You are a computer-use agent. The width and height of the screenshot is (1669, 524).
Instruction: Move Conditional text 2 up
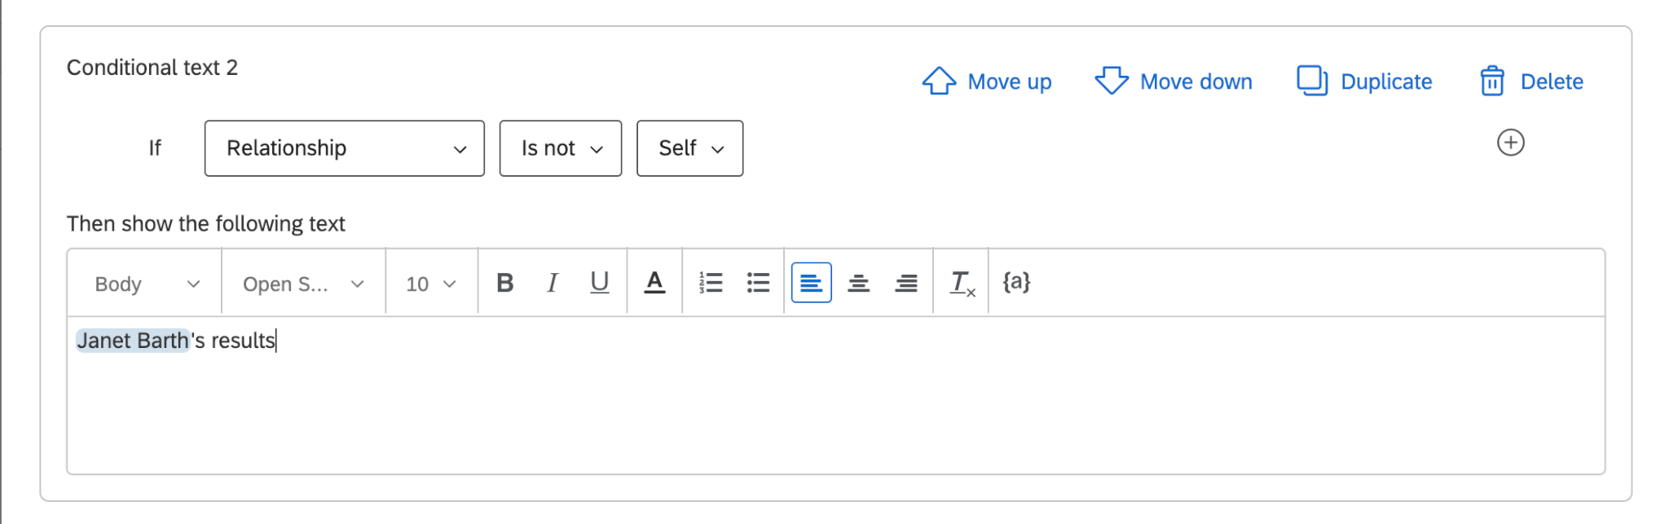click(x=987, y=81)
